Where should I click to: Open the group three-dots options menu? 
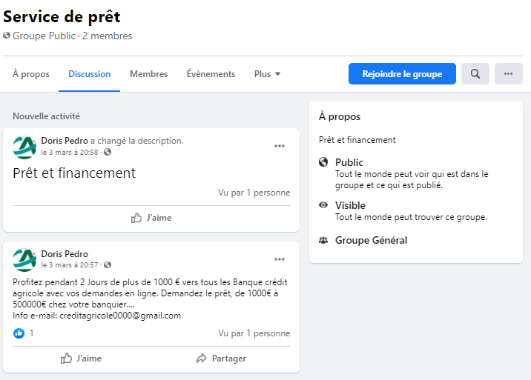point(508,74)
